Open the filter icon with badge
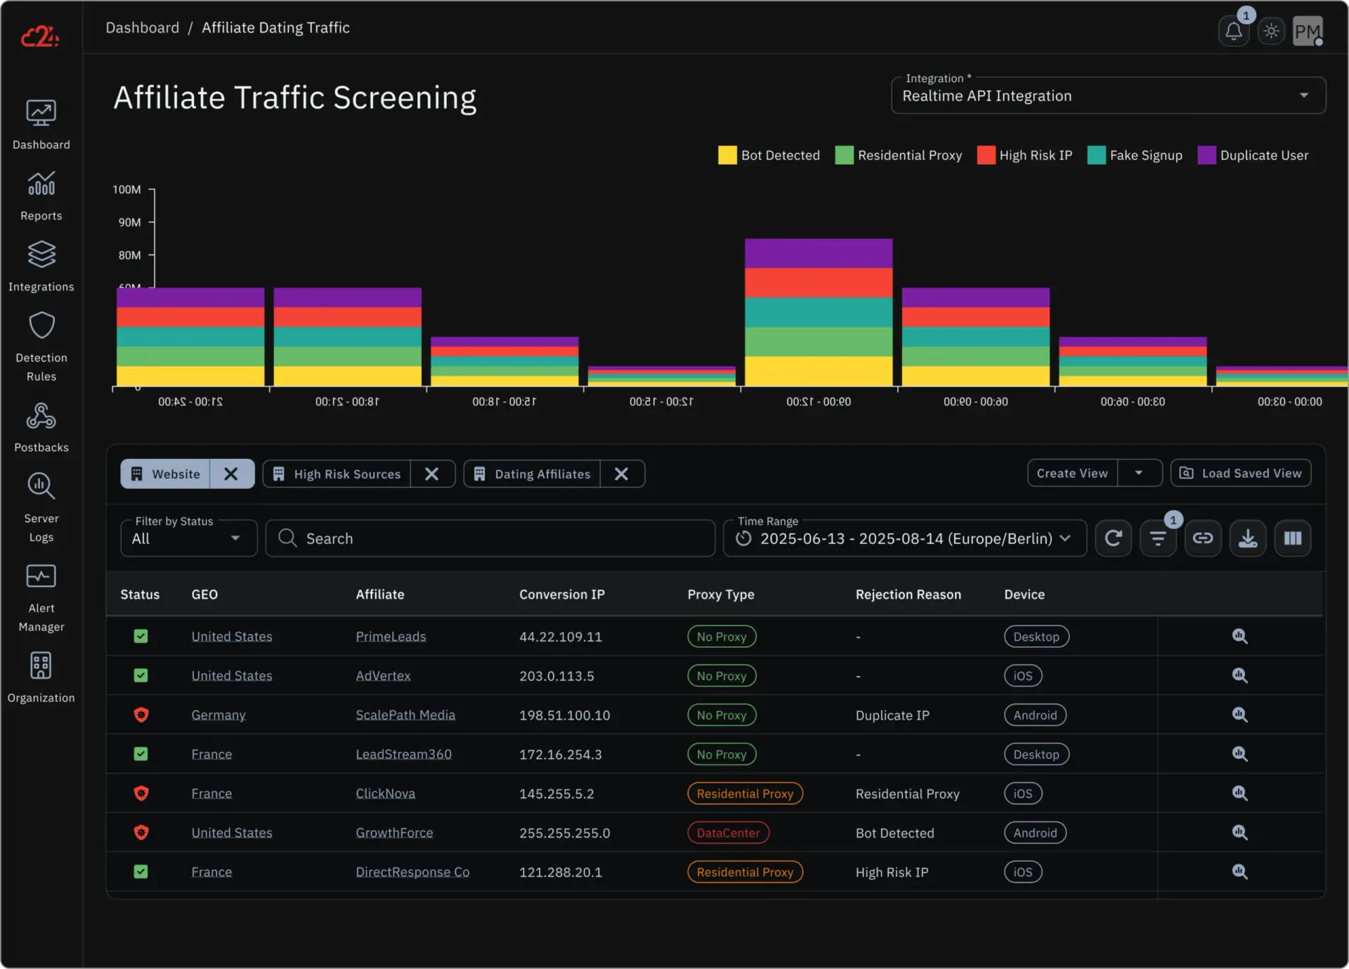Viewport: 1349px width, 969px height. tap(1158, 538)
